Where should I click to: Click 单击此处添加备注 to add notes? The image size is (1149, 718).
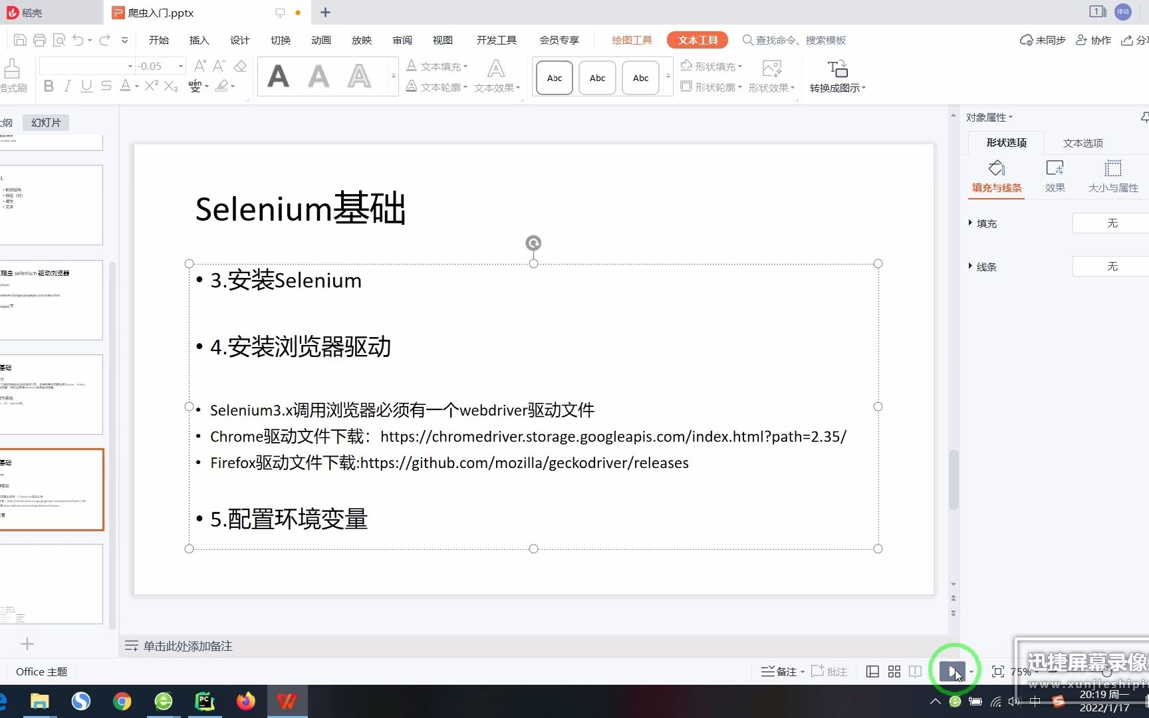tap(188, 646)
